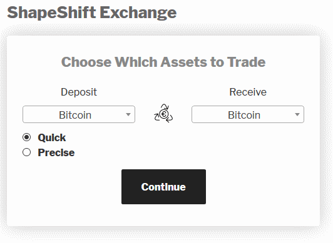Viewport: 333px width, 243px height.
Task: Click the white text on Continue
Action: pyautogui.click(x=163, y=187)
